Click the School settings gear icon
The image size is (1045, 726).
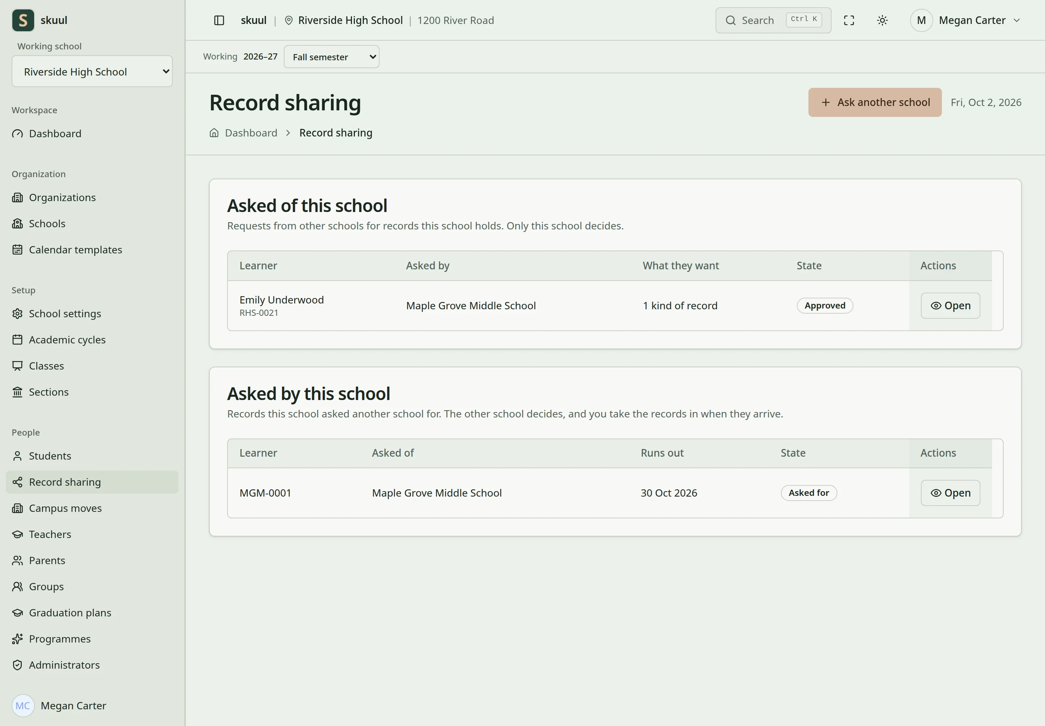click(x=17, y=314)
